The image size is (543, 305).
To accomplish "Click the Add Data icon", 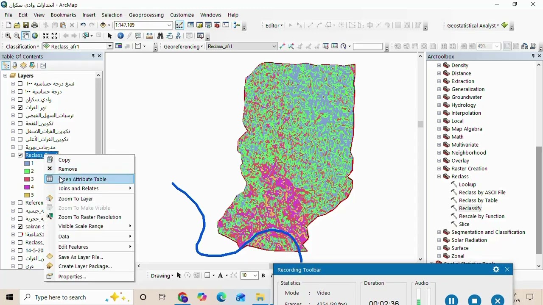I will tap(103, 25).
